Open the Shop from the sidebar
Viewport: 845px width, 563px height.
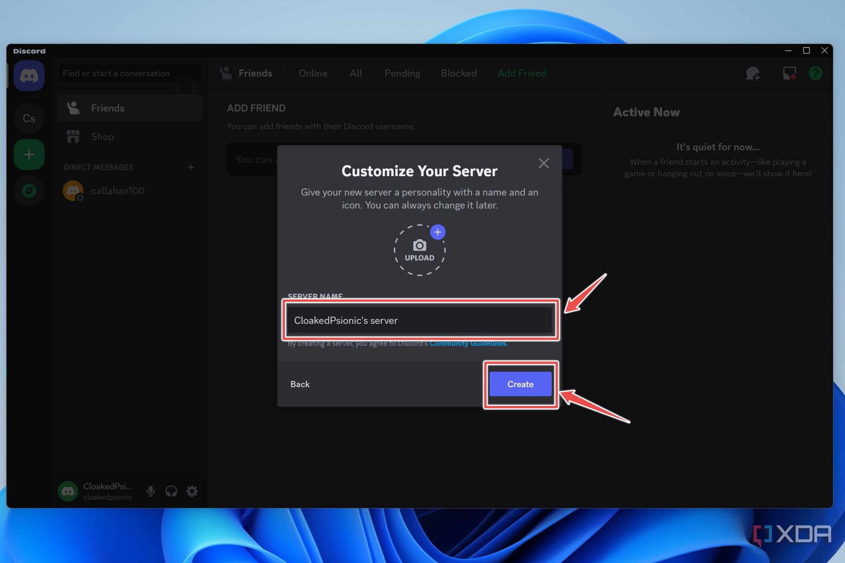click(x=102, y=136)
